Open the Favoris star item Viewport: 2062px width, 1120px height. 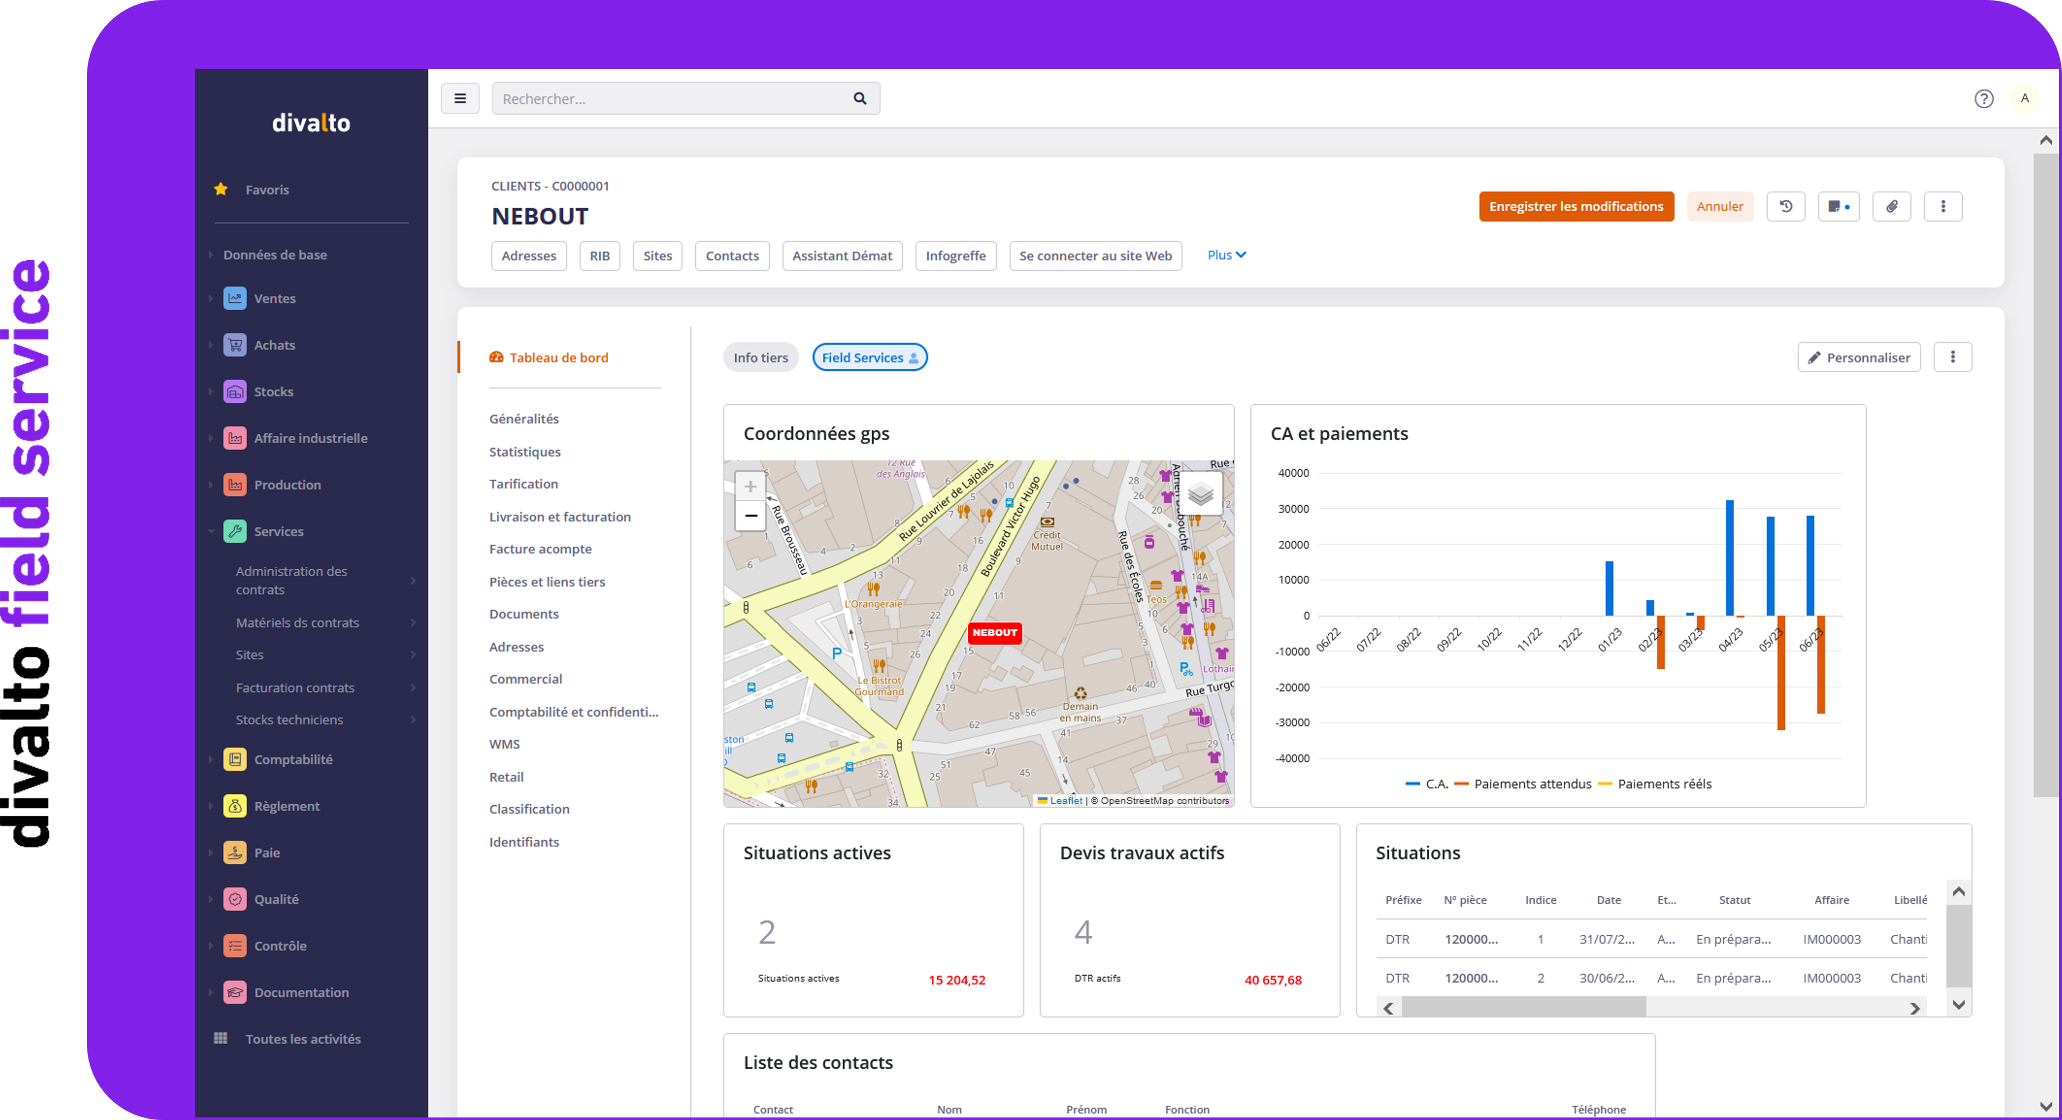266,190
